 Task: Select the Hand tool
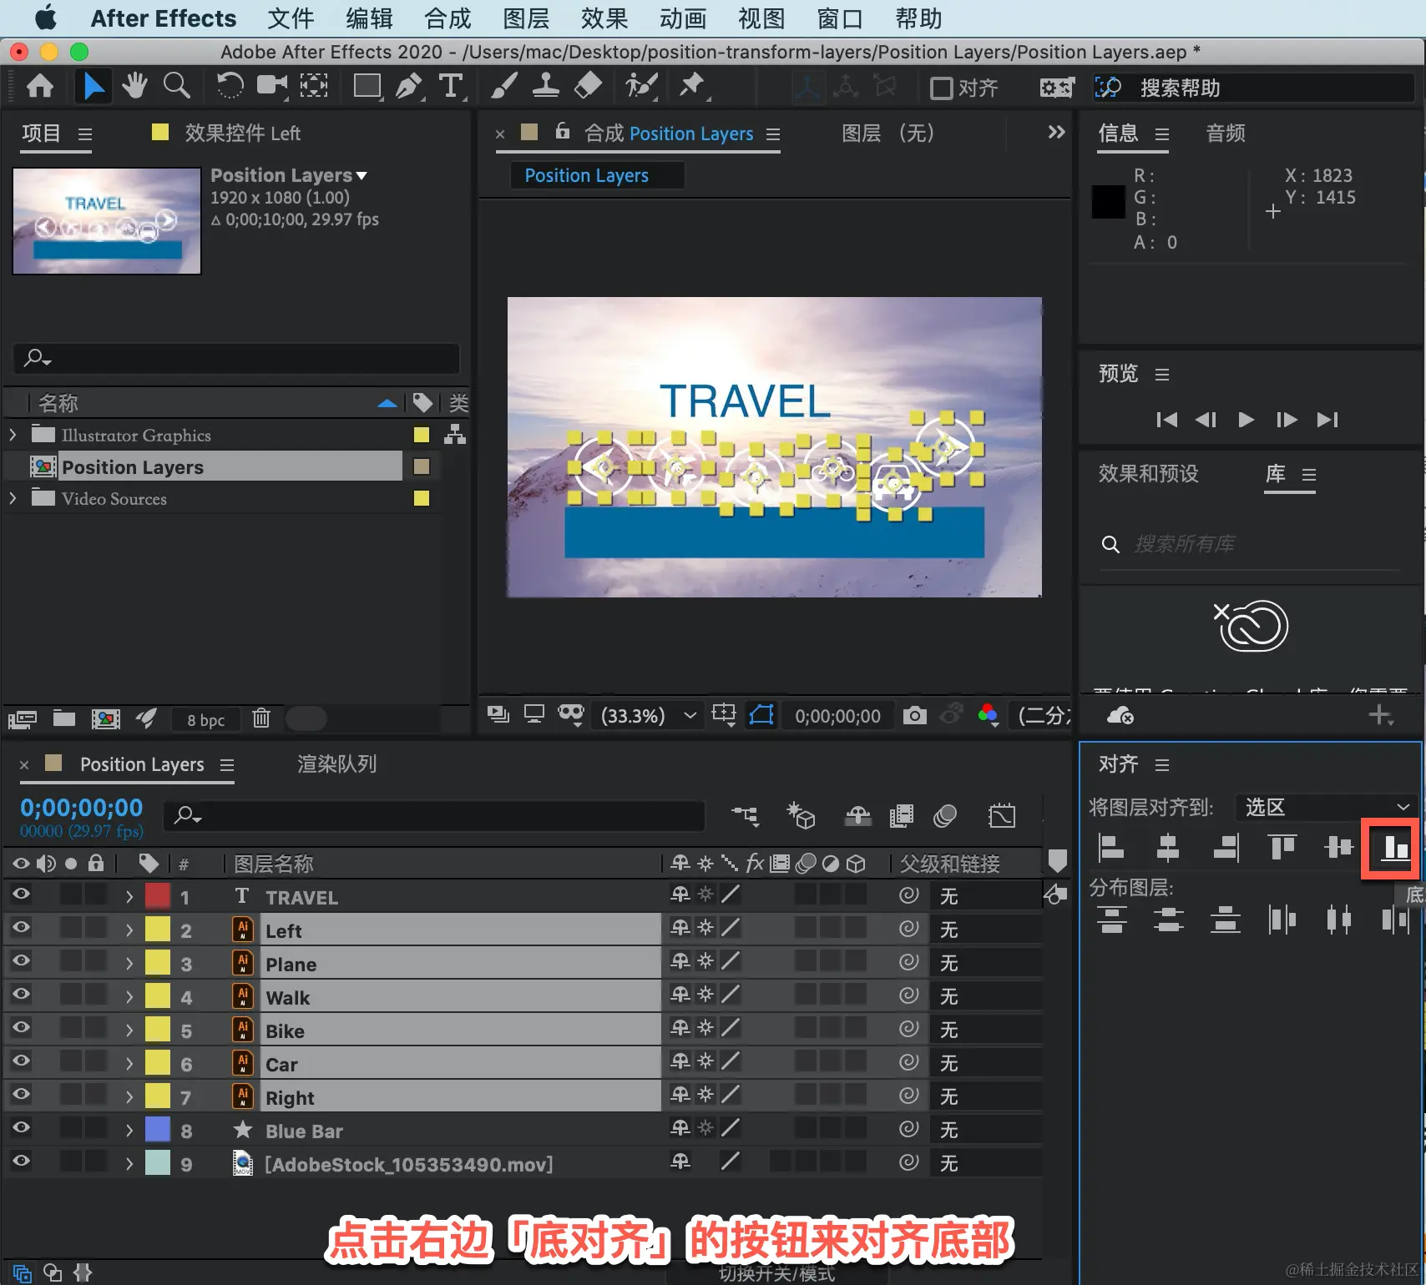134,86
